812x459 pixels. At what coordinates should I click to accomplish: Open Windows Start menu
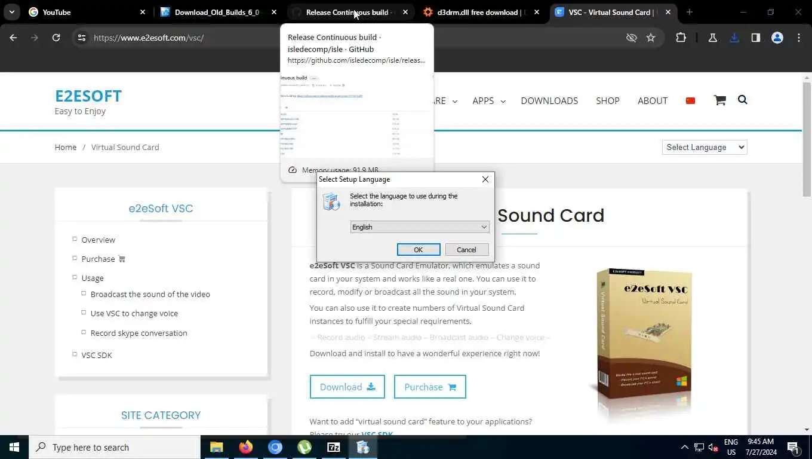click(x=14, y=447)
